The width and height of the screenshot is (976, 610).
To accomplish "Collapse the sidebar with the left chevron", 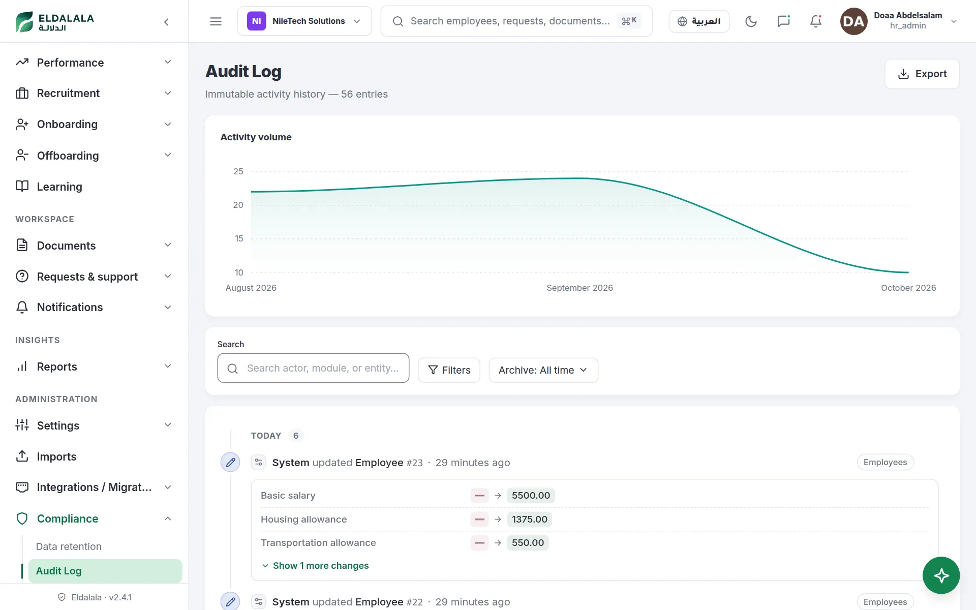I will (x=166, y=22).
